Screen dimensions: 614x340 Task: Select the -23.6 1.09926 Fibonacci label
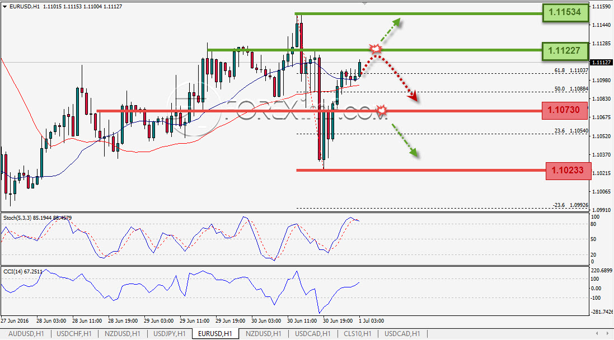click(x=570, y=205)
